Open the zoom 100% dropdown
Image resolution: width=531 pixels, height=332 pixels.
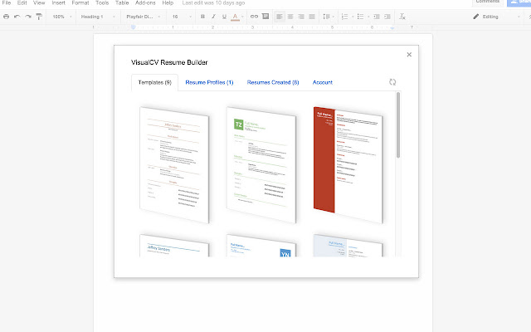tap(62, 17)
